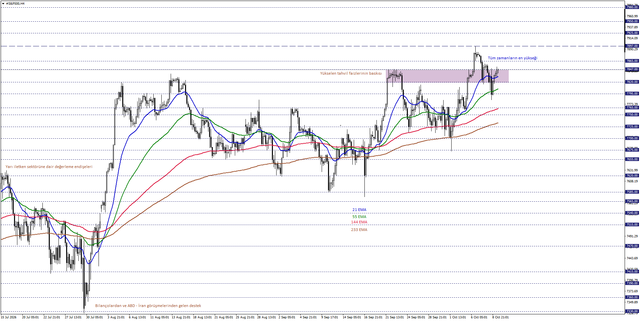Click the 7725.00 price level tag
640x321 pixels.
(x=632, y=127)
